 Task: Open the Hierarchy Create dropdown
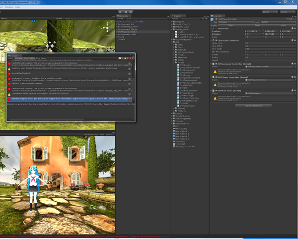coord(120,18)
